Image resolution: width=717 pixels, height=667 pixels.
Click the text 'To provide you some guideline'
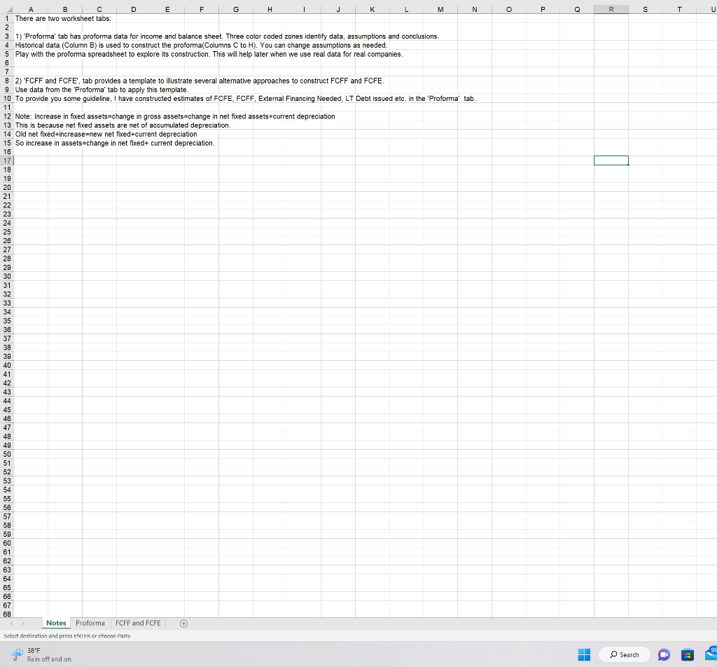tap(246, 98)
